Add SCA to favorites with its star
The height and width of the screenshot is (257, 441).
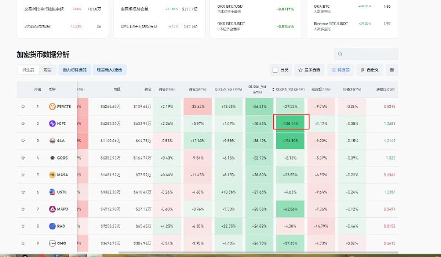(x=23, y=141)
